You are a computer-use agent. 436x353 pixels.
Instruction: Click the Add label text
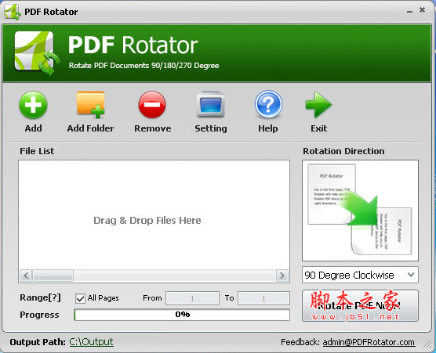tap(34, 128)
